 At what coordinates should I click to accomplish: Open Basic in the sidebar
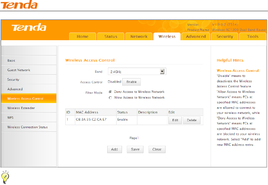tap(29, 60)
